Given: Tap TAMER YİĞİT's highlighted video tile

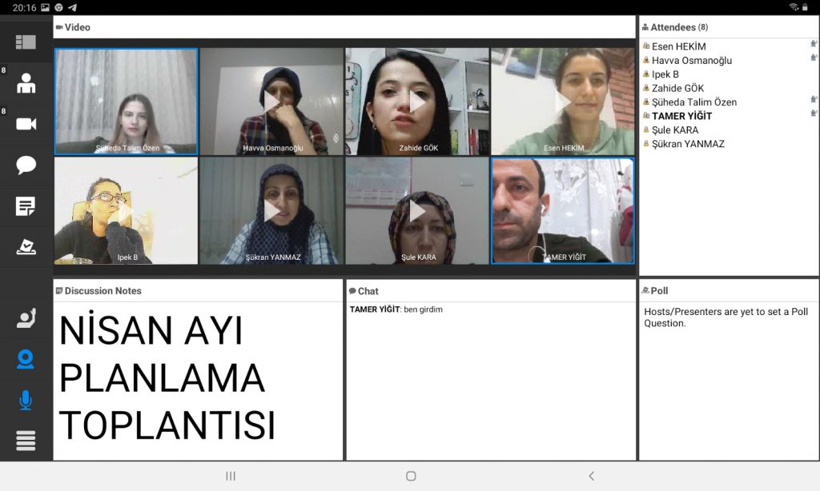Looking at the screenshot, I should 563,210.
